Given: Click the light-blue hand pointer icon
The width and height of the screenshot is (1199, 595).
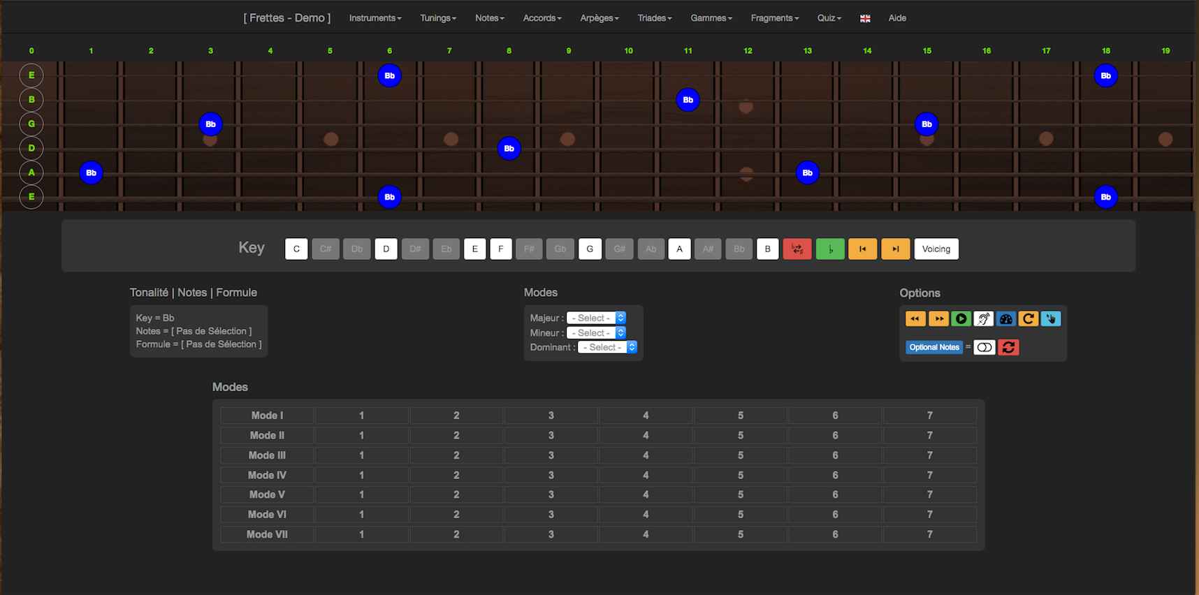Looking at the screenshot, I should 1050,318.
